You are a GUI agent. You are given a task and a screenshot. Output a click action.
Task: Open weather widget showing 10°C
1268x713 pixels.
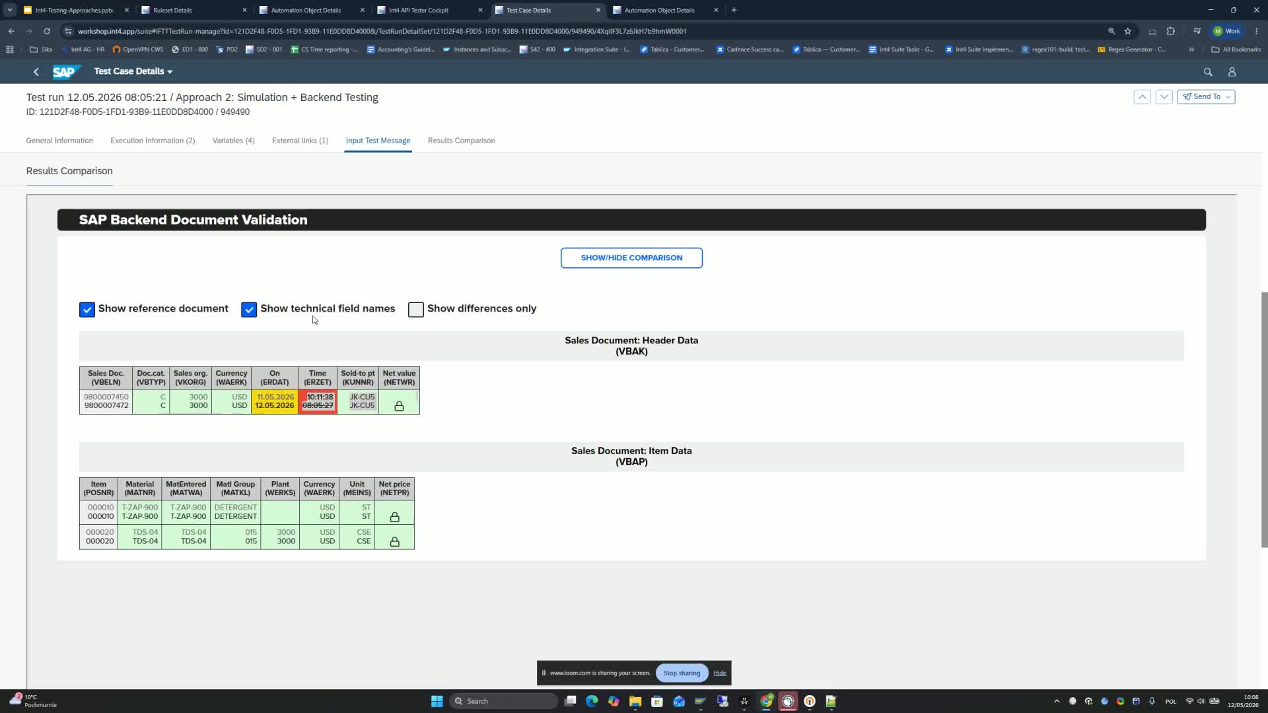tap(33, 701)
